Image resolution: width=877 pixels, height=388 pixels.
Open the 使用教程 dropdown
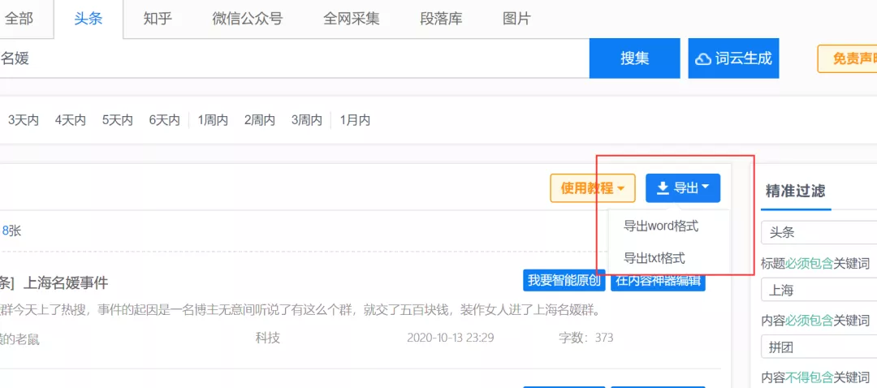592,188
